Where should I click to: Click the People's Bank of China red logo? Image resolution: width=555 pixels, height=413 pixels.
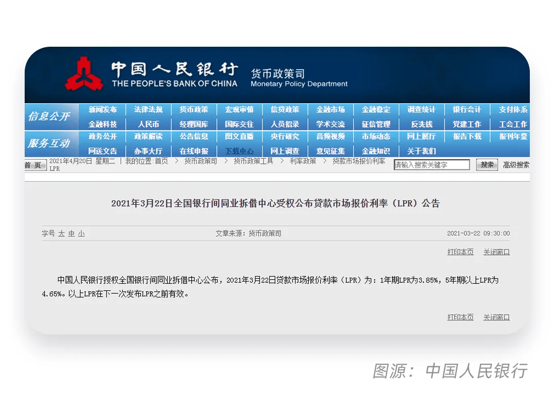pyautogui.click(x=84, y=74)
